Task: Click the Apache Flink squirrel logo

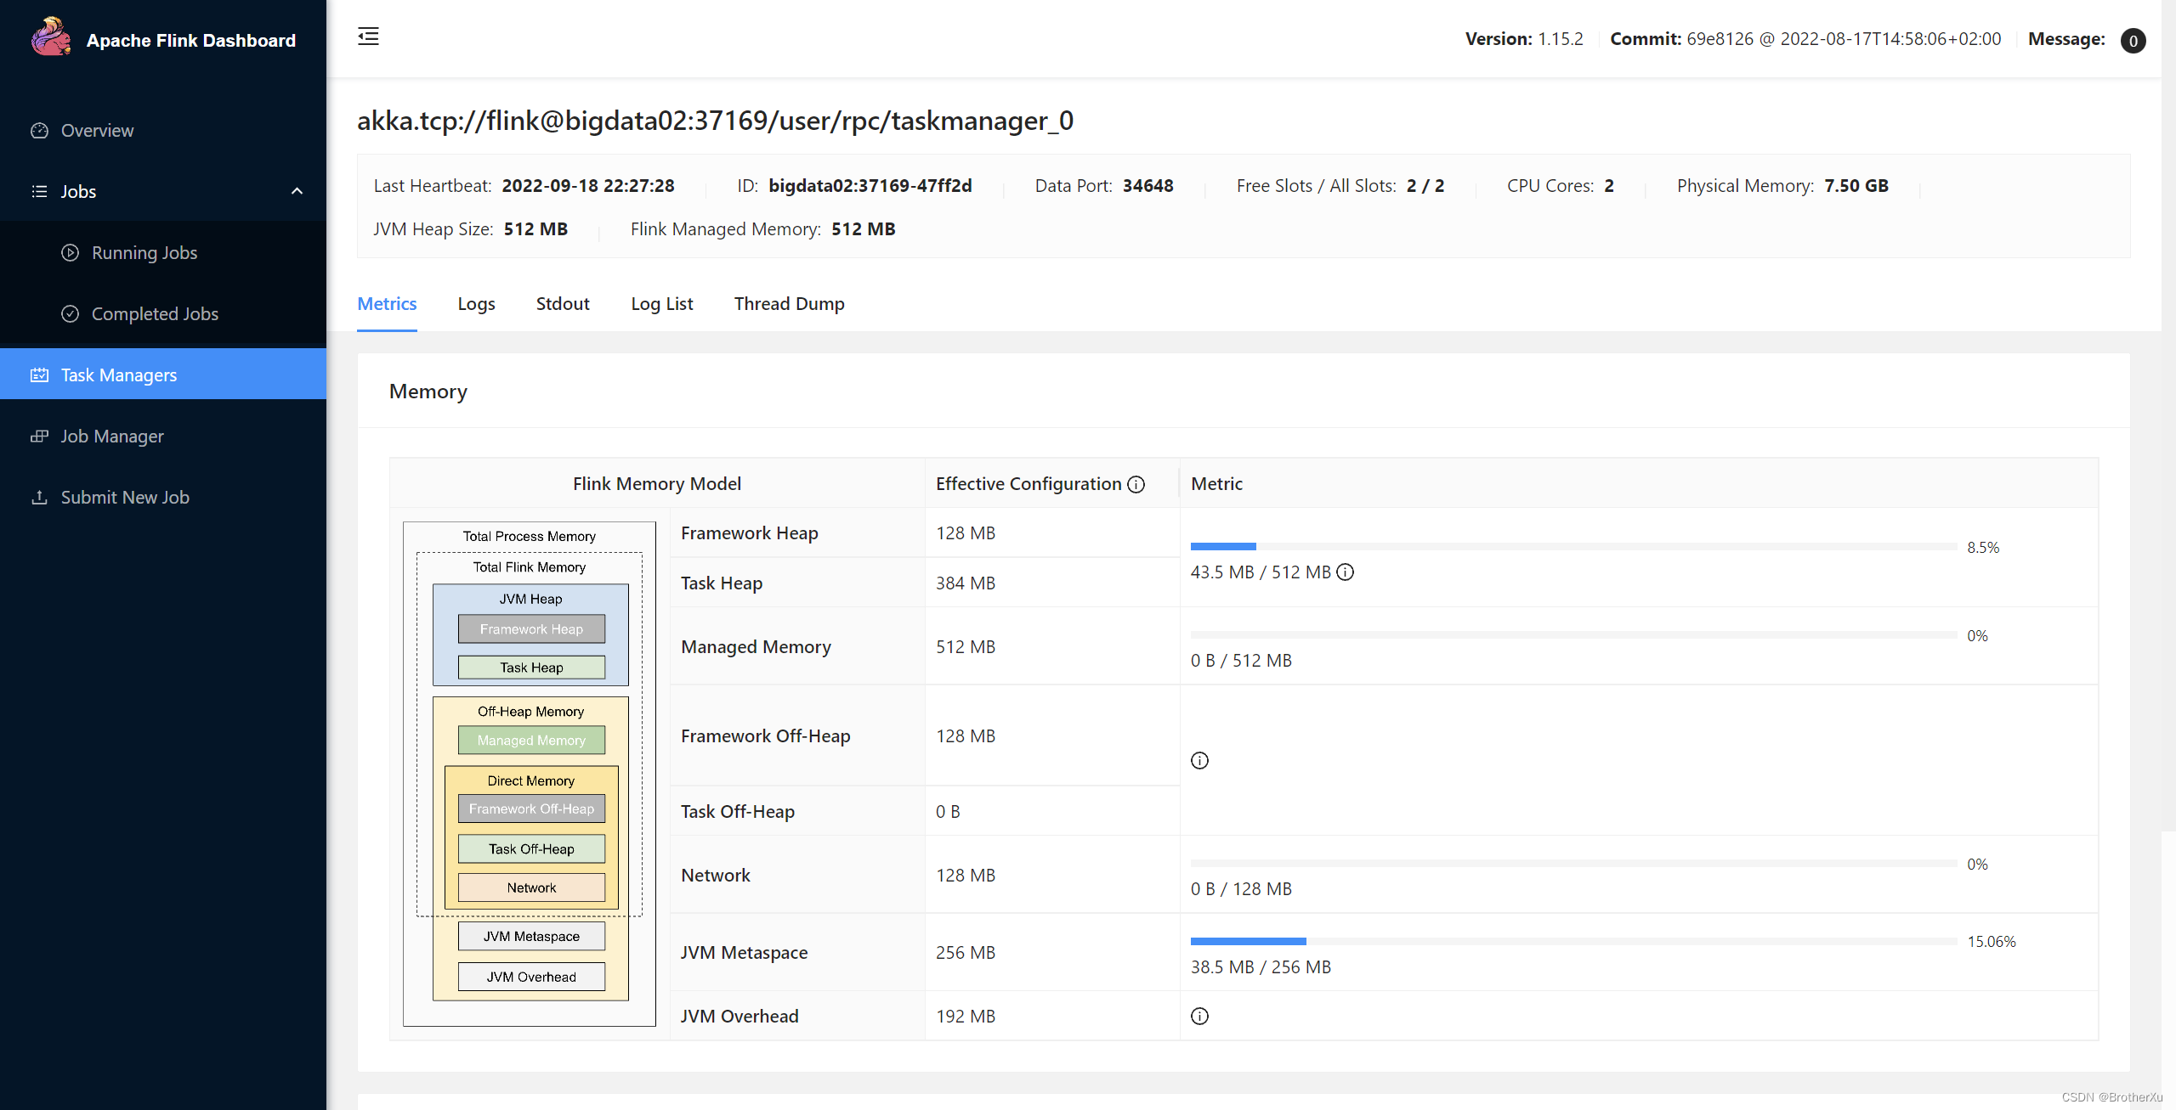Action: (x=50, y=37)
